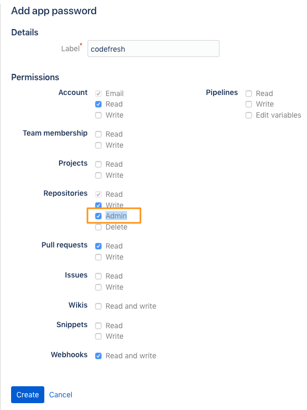Tick Team membership Write checkbox
The width and height of the screenshot is (307, 410).
point(98,146)
